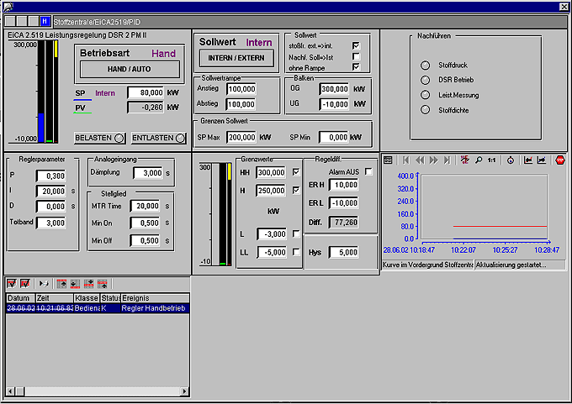Viewport: 572px width, 404px height.
Task: Acknowledge all alarms with second checkmark icon
Action: point(25,283)
